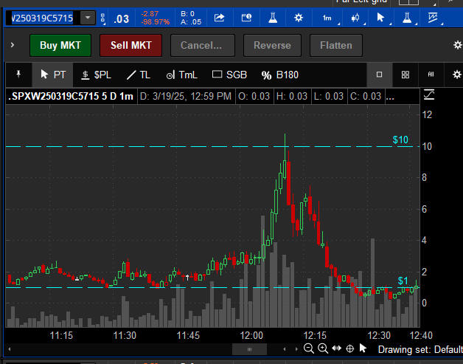Select the TL trendline drawing tool
The width and height of the screenshot is (463, 364).
tap(138, 75)
